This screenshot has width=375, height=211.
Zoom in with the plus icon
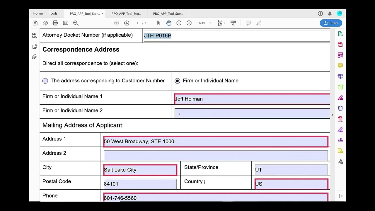click(x=189, y=23)
